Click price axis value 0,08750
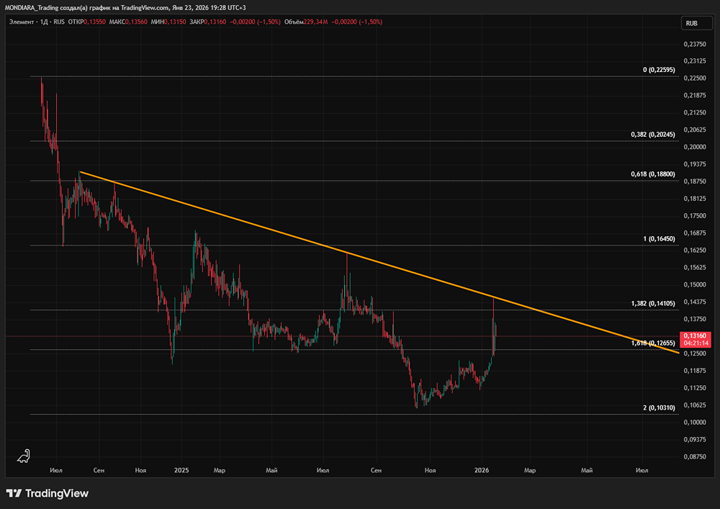Screen dimensions: 720x509 click(695, 456)
